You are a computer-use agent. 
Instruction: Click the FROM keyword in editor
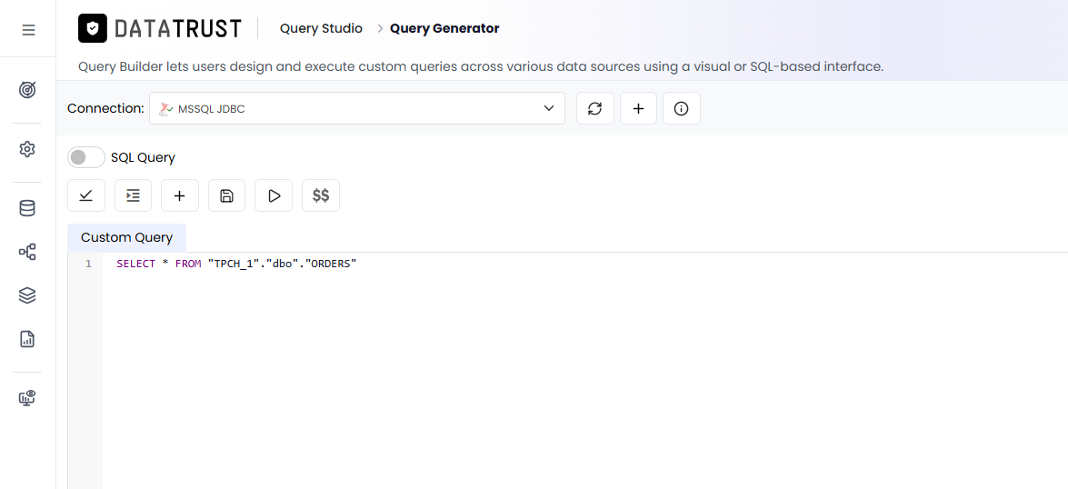188,264
